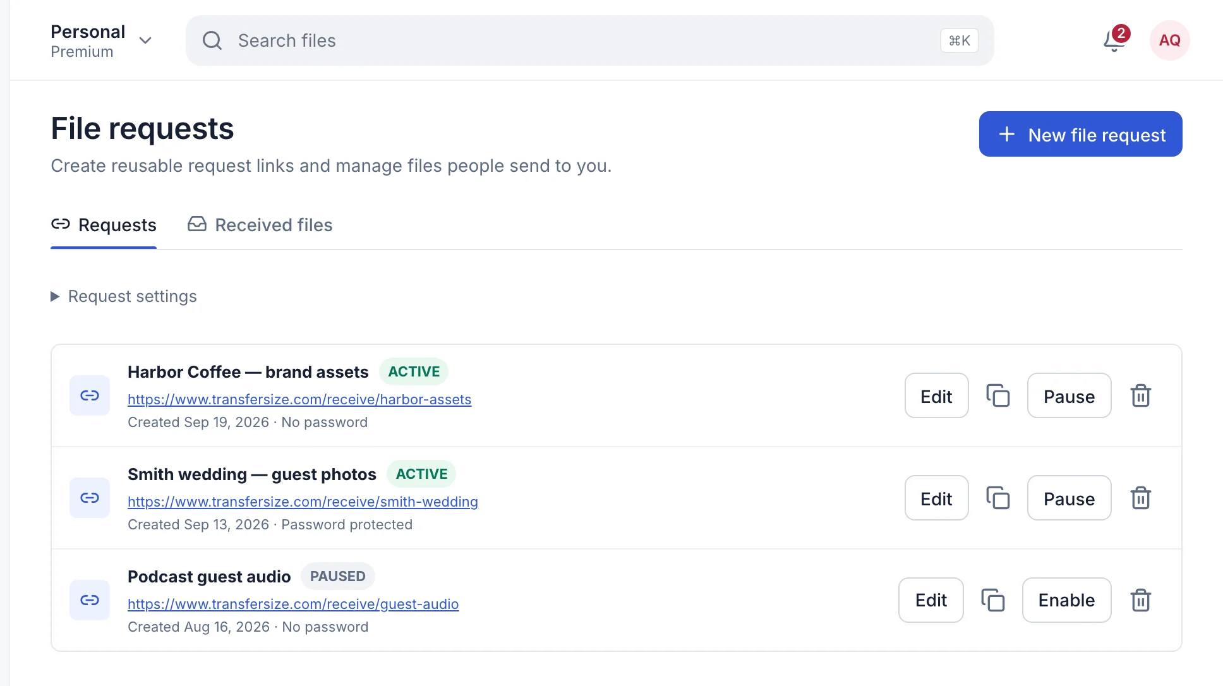
Task: Open the smith-wedding receive link
Action: tap(303, 502)
